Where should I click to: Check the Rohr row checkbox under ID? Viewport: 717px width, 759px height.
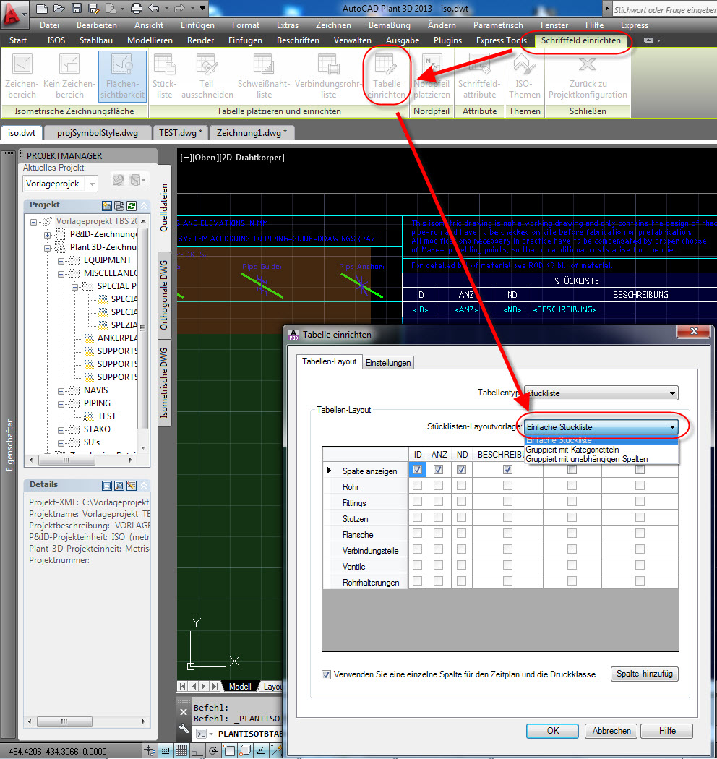(417, 486)
